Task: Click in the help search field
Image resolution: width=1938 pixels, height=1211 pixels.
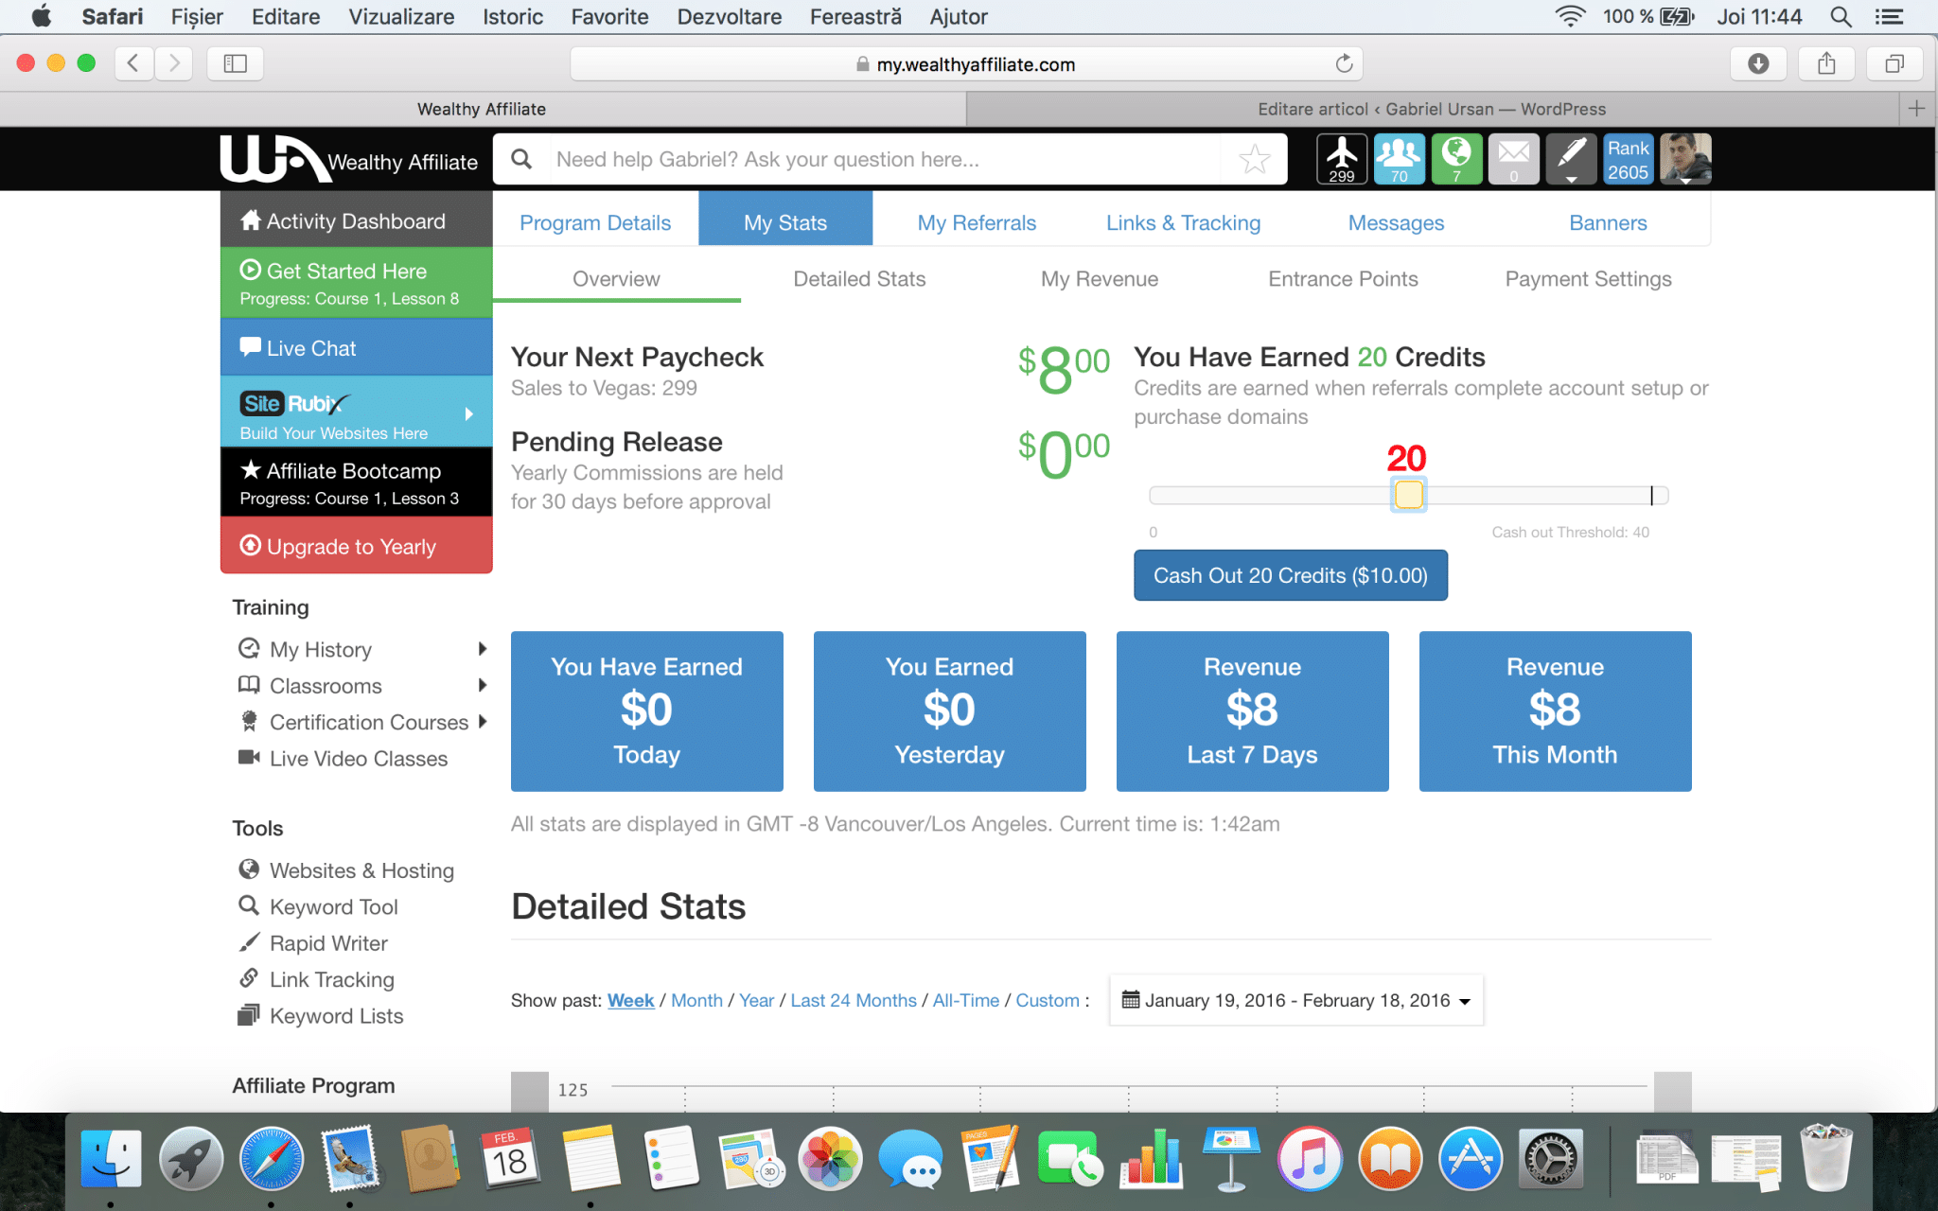Action: 885,159
